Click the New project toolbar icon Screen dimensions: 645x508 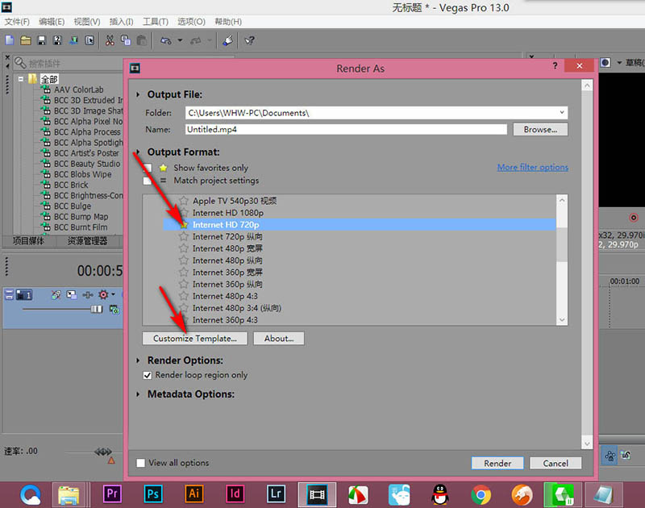pos(10,40)
